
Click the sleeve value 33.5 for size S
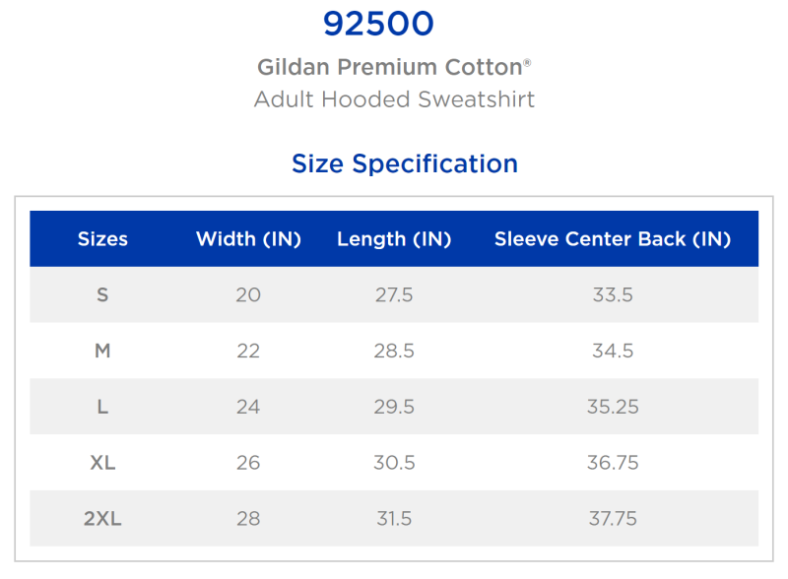(x=613, y=294)
